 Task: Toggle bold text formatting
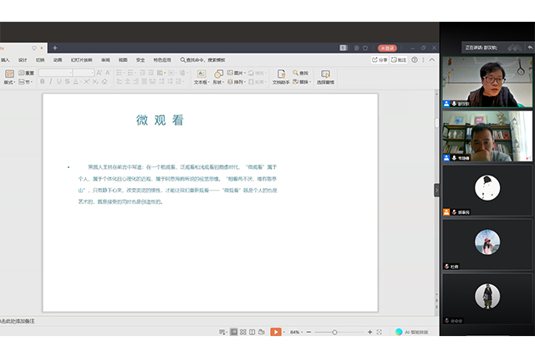pyautogui.click(x=41, y=83)
